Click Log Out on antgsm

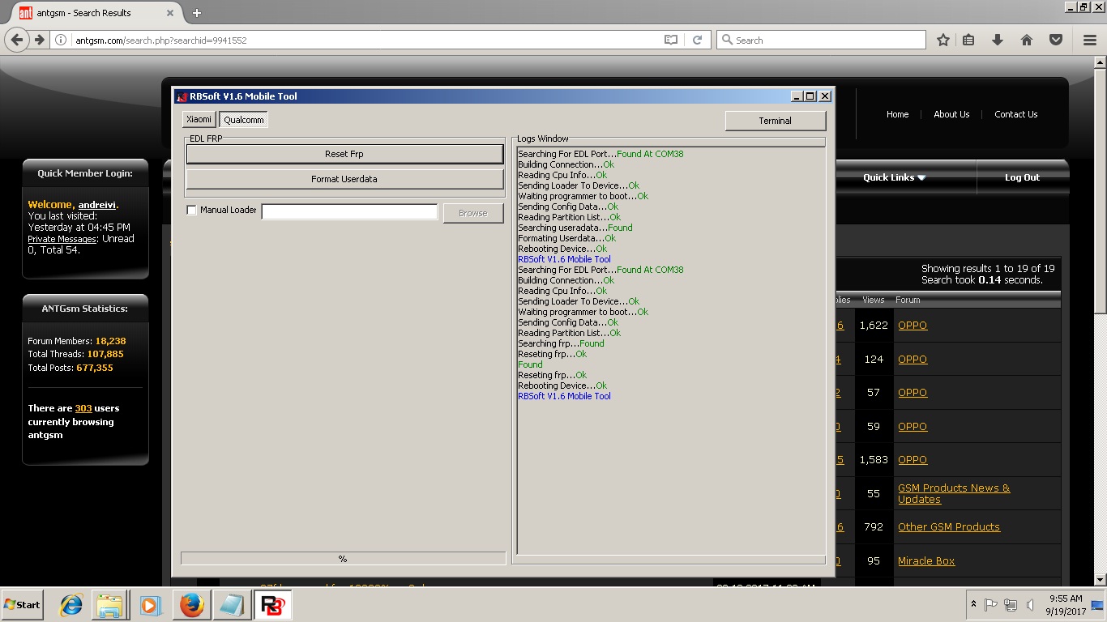click(x=1022, y=177)
